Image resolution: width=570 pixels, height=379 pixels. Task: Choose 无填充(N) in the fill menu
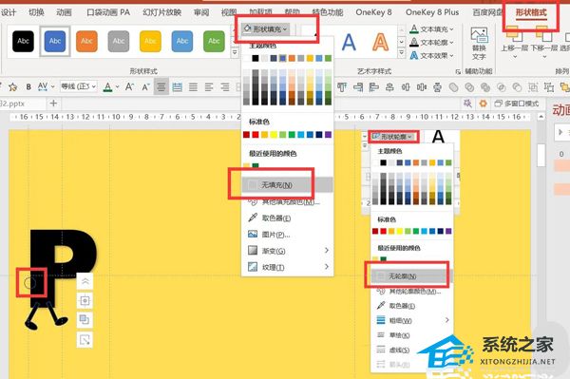(x=287, y=184)
